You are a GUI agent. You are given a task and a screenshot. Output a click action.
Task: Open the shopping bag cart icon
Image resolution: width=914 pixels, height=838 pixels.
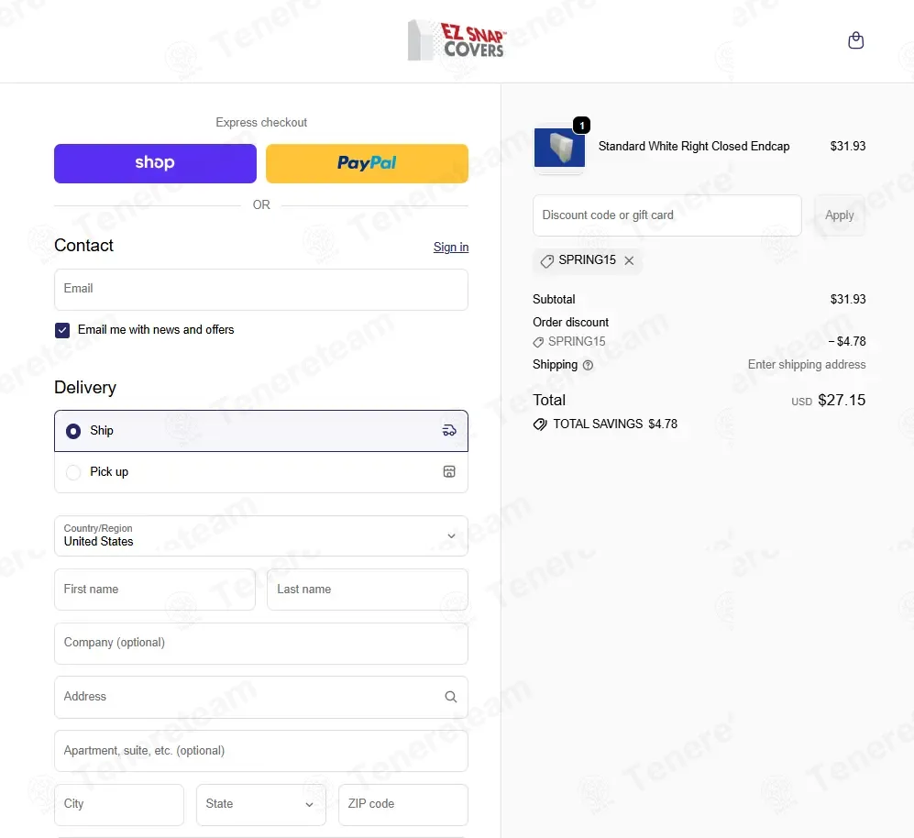coord(855,40)
